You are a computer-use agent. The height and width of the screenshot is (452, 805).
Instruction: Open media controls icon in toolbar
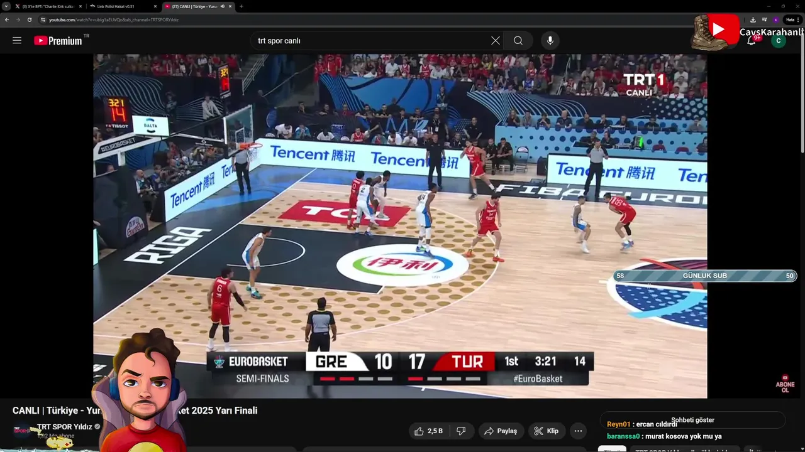(x=764, y=19)
